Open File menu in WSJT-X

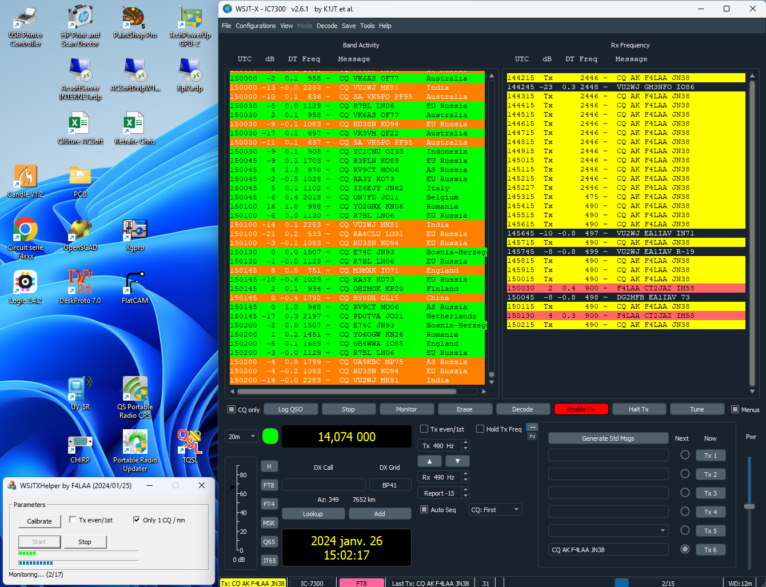(x=226, y=26)
